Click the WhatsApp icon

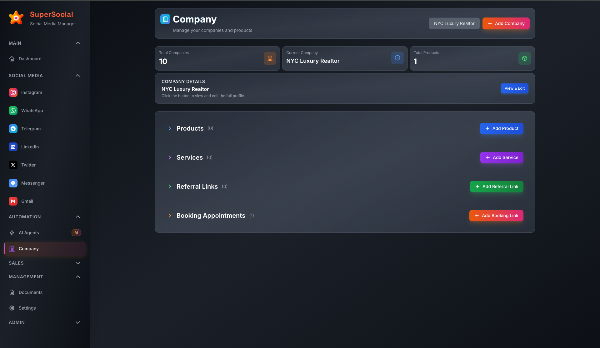point(13,111)
